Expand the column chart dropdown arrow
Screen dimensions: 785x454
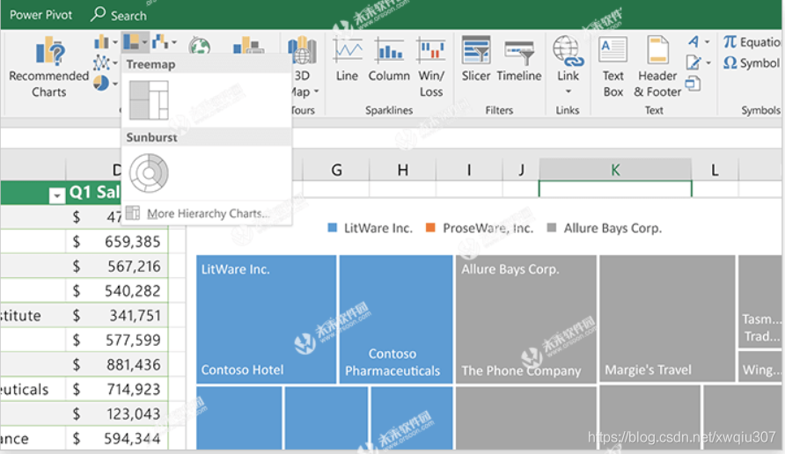(114, 42)
